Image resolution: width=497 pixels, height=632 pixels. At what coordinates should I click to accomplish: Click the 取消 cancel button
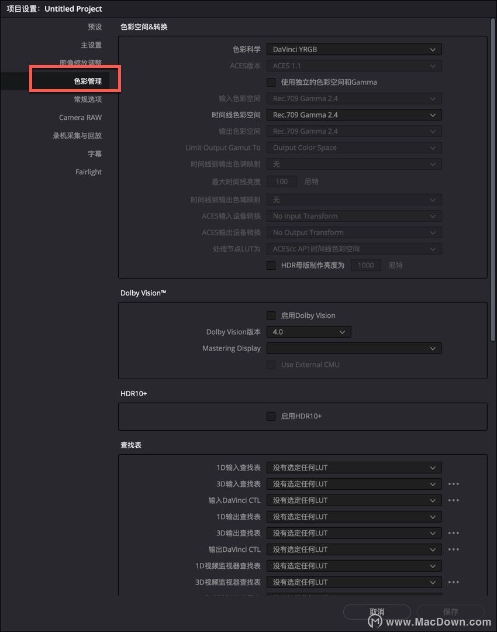tap(377, 612)
